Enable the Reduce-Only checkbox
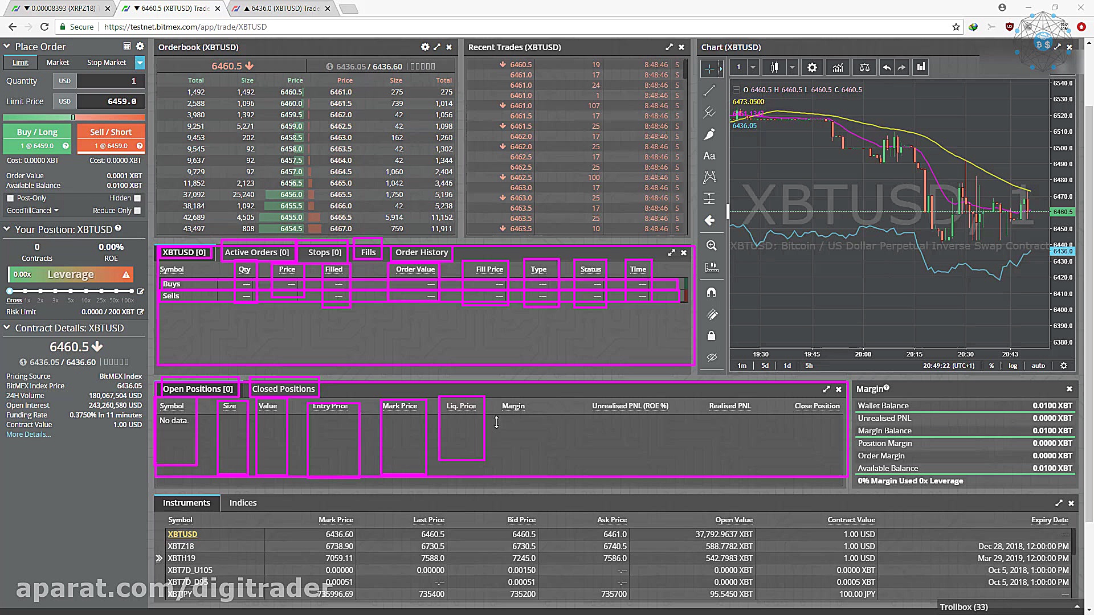1094x615 pixels. [x=137, y=211]
